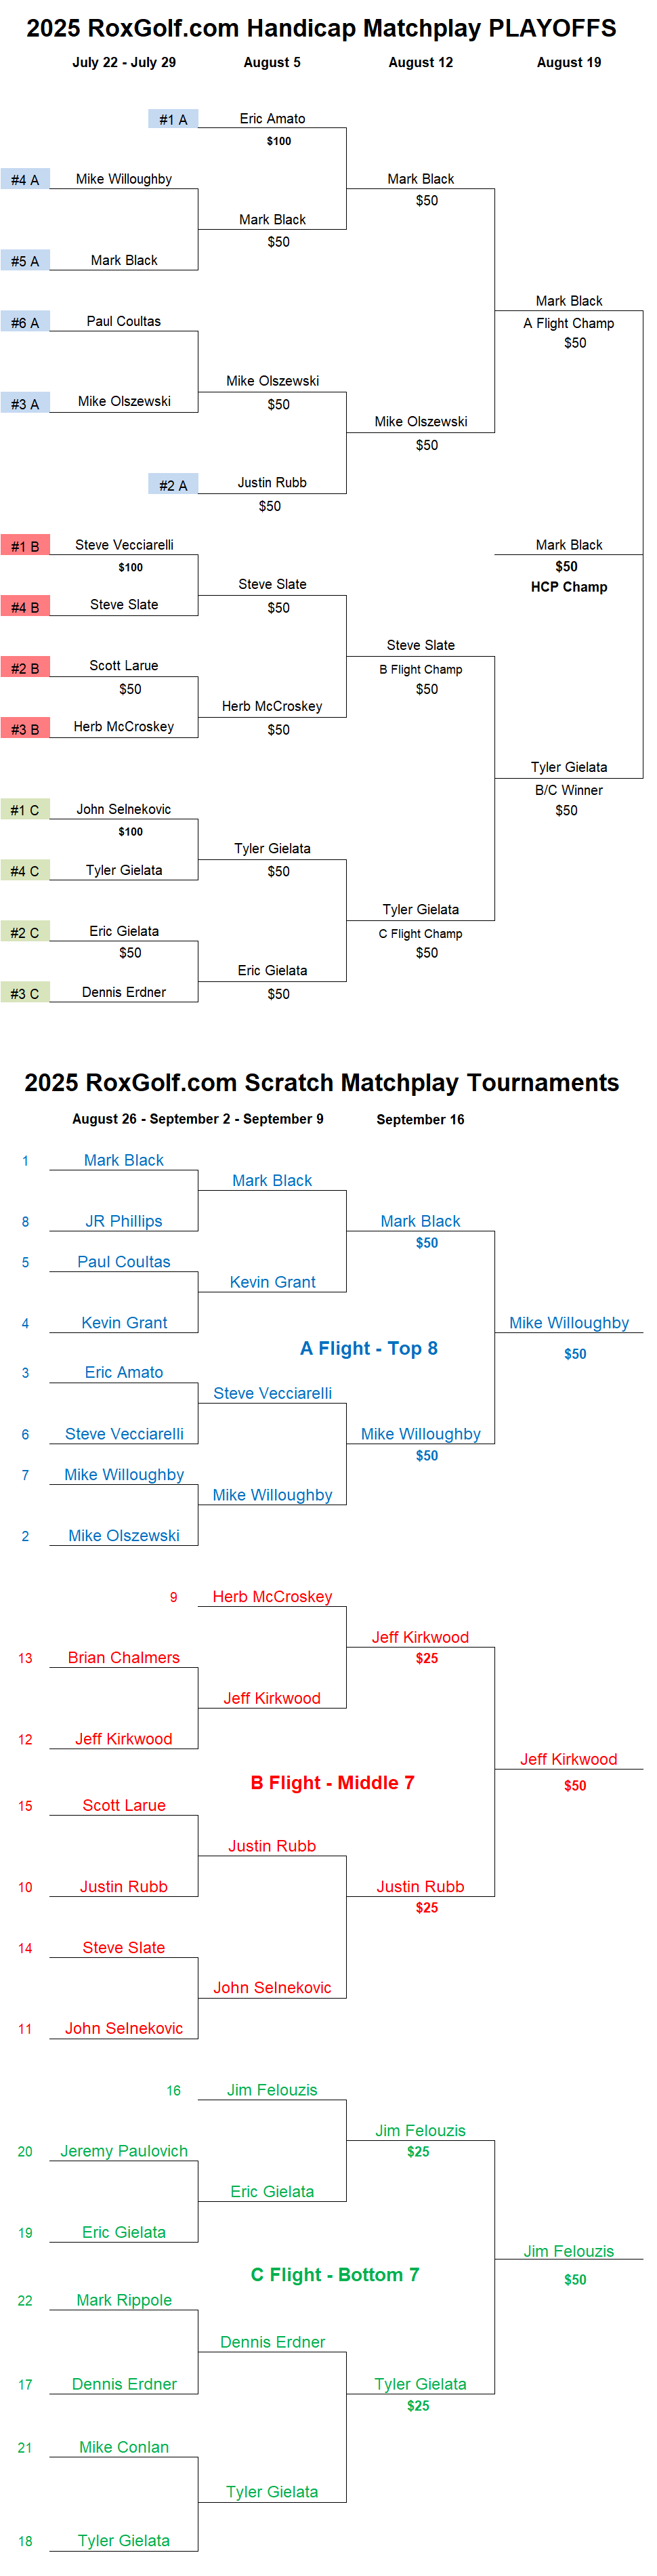The height and width of the screenshot is (2576, 657).
Task: Open the Mike Conlan player name
Action: coord(124,2447)
